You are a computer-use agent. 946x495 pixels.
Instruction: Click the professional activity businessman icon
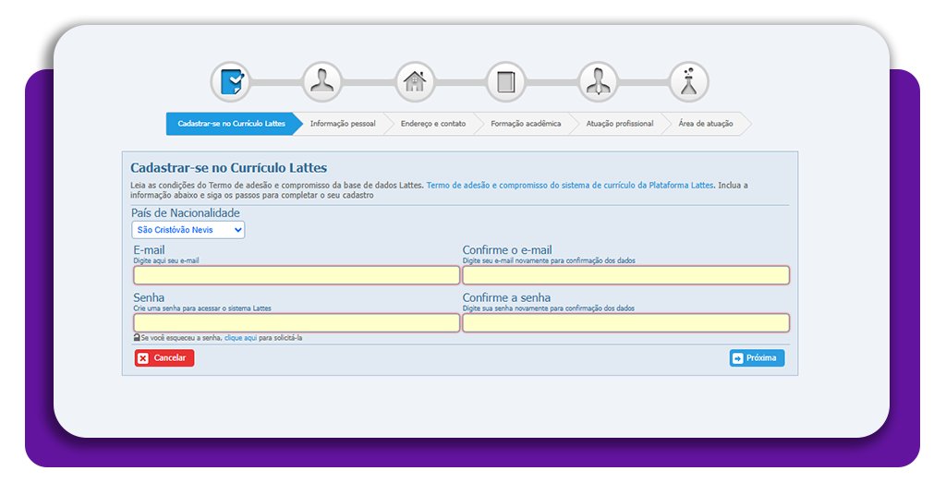598,81
